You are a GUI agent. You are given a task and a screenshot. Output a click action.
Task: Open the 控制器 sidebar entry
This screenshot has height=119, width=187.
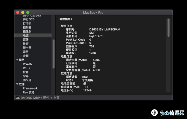click(27, 27)
